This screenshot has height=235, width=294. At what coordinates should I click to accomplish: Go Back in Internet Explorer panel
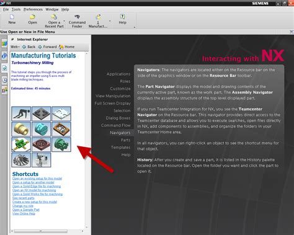click(x=29, y=47)
